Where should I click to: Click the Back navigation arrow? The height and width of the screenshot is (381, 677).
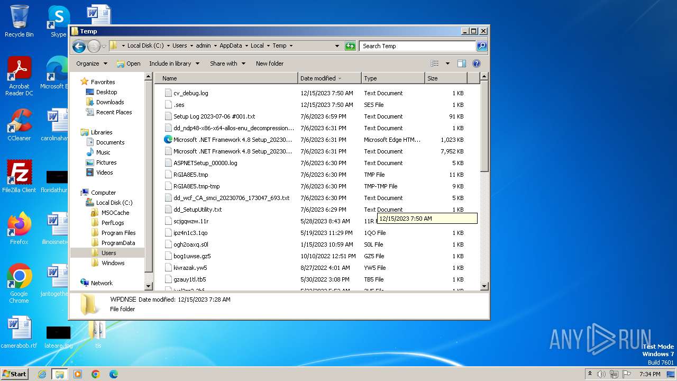tap(79, 46)
